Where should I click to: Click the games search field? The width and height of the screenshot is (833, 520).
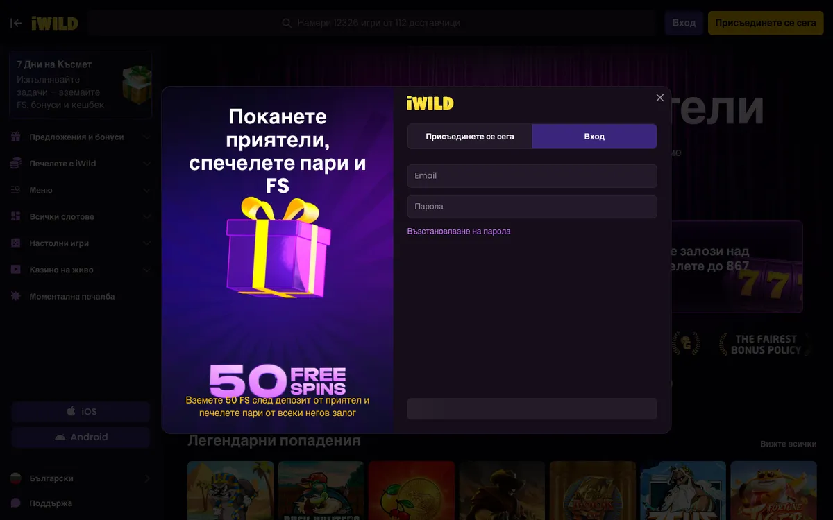(x=371, y=23)
